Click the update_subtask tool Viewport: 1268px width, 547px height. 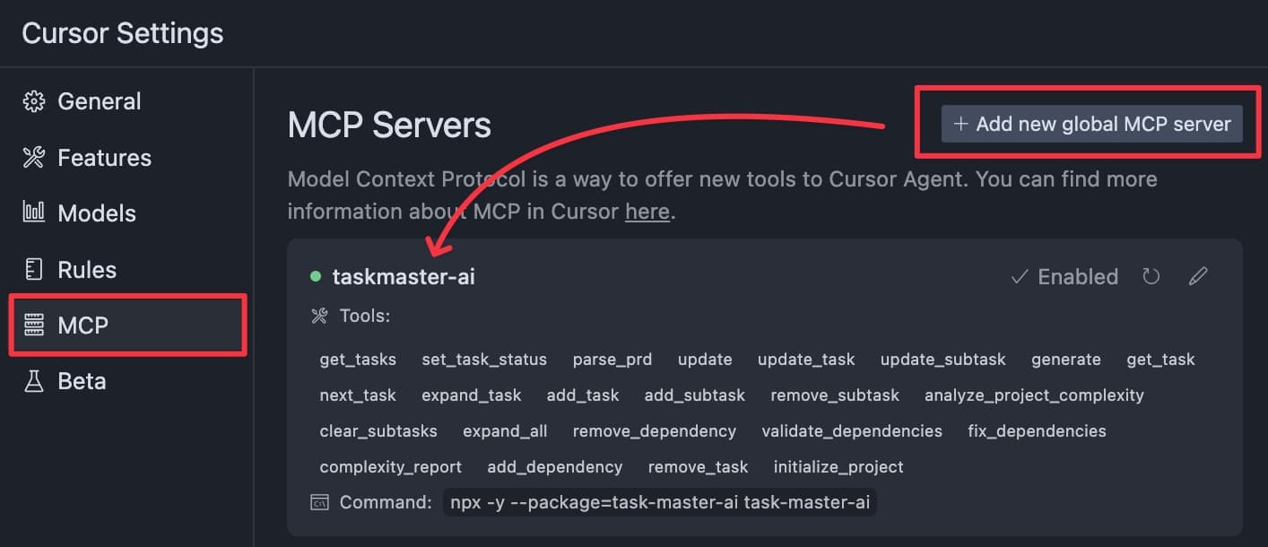click(943, 360)
